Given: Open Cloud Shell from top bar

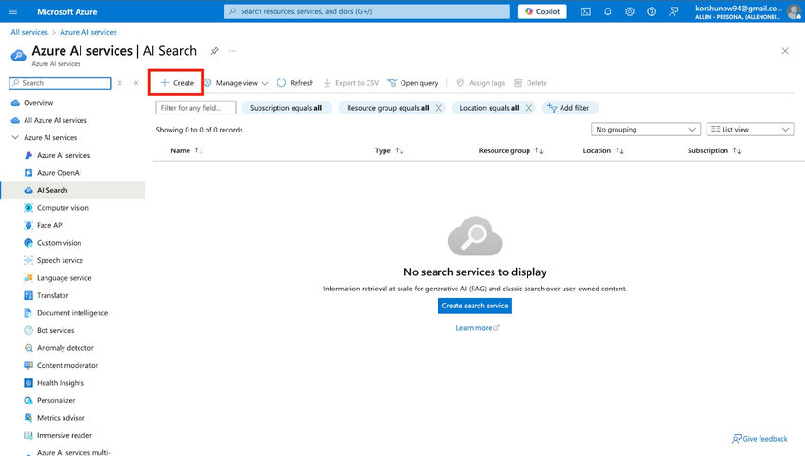Looking at the screenshot, I should coord(586,11).
